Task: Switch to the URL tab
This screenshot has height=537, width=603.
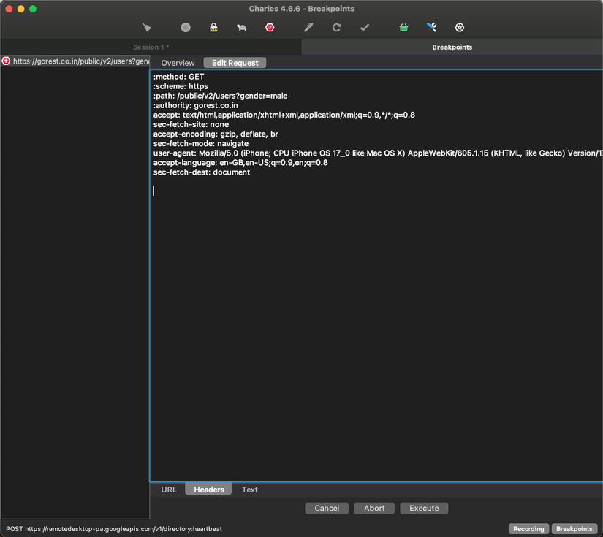Action: coord(168,490)
